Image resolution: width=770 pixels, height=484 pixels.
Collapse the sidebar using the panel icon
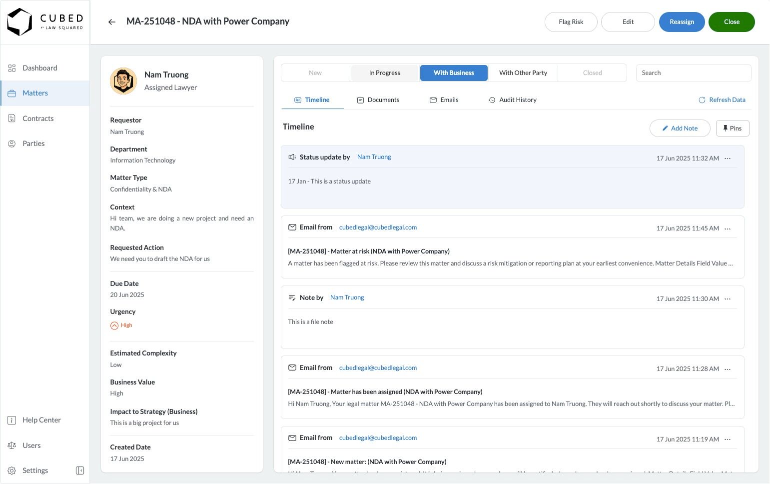[x=80, y=470]
